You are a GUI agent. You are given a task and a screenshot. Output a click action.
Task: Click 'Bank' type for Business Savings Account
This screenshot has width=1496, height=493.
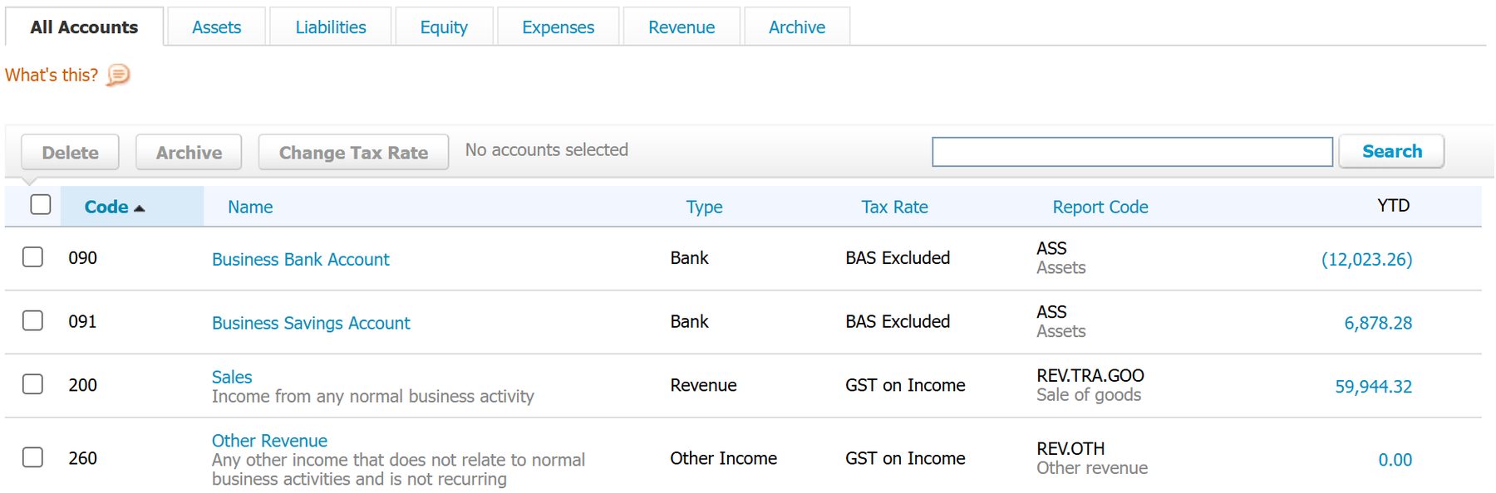click(690, 321)
